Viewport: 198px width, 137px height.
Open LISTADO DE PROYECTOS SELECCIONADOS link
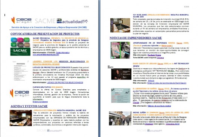click(65, 83)
